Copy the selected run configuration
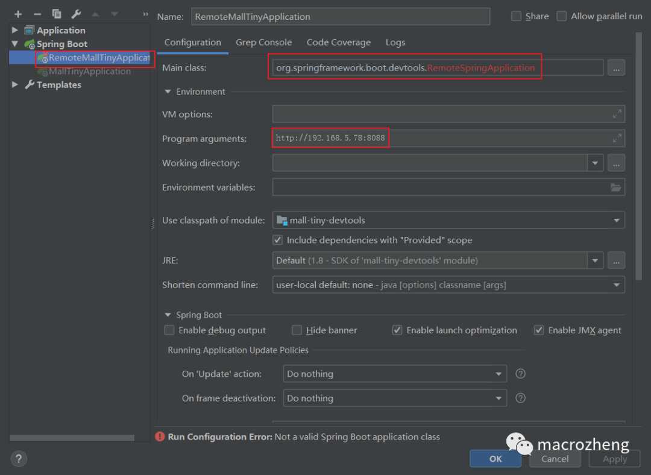The height and width of the screenshot is (475, 651). (57, 14)
